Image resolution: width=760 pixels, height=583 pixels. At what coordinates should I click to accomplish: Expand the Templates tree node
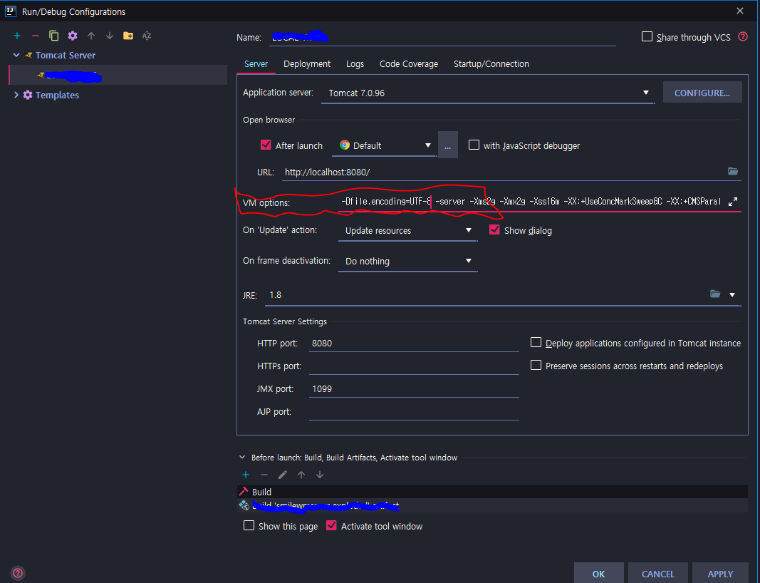16,95
